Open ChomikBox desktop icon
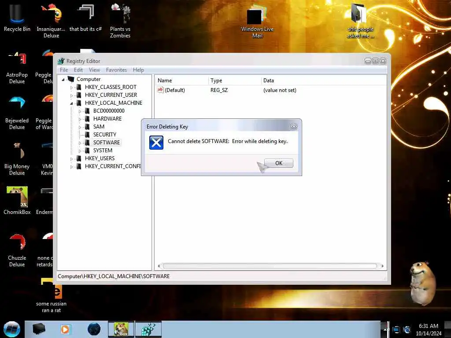The width and height of the screenshot is (451, 338). pos(17,200)
